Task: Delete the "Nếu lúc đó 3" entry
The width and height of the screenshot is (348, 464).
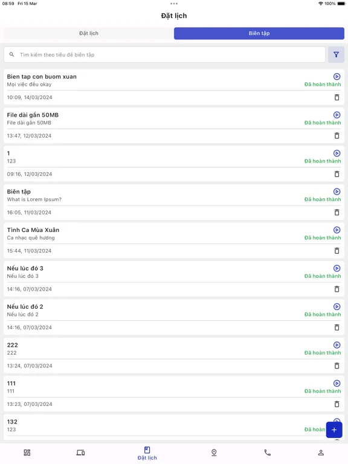Action: (337, 289)
